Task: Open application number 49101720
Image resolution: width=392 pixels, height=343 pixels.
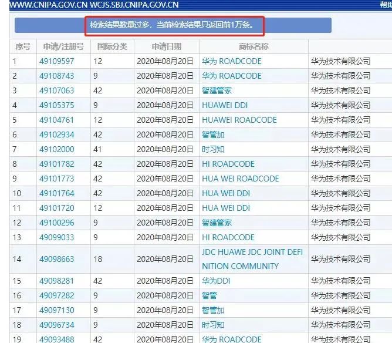Action: coord(57,208)
